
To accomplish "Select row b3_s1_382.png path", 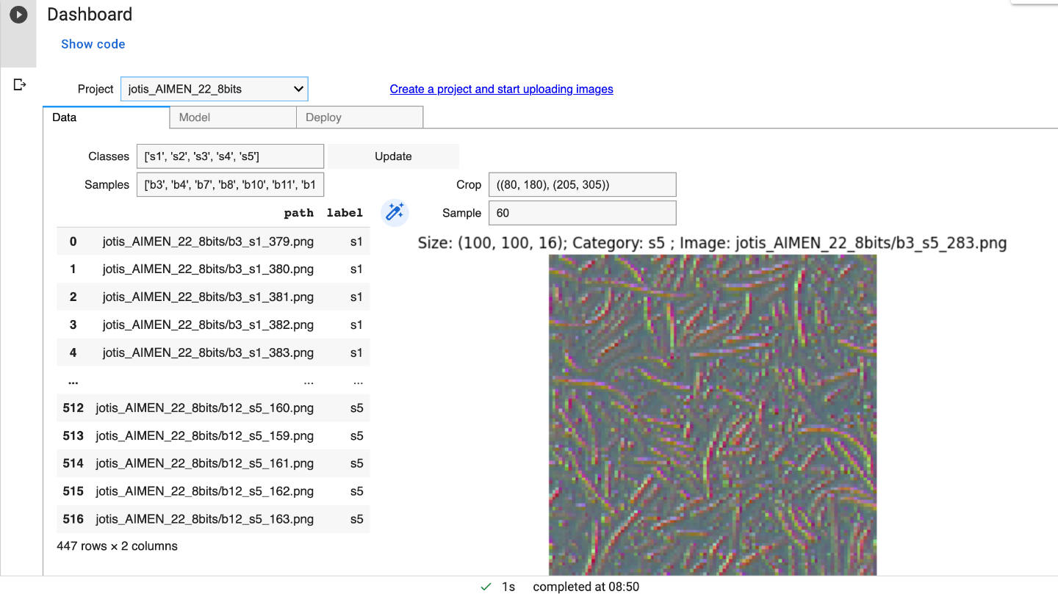I will point(208,325).
